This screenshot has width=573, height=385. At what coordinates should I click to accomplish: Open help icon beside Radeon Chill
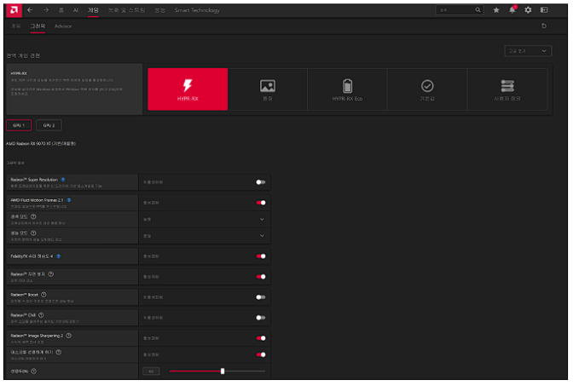tap(41, 314)
